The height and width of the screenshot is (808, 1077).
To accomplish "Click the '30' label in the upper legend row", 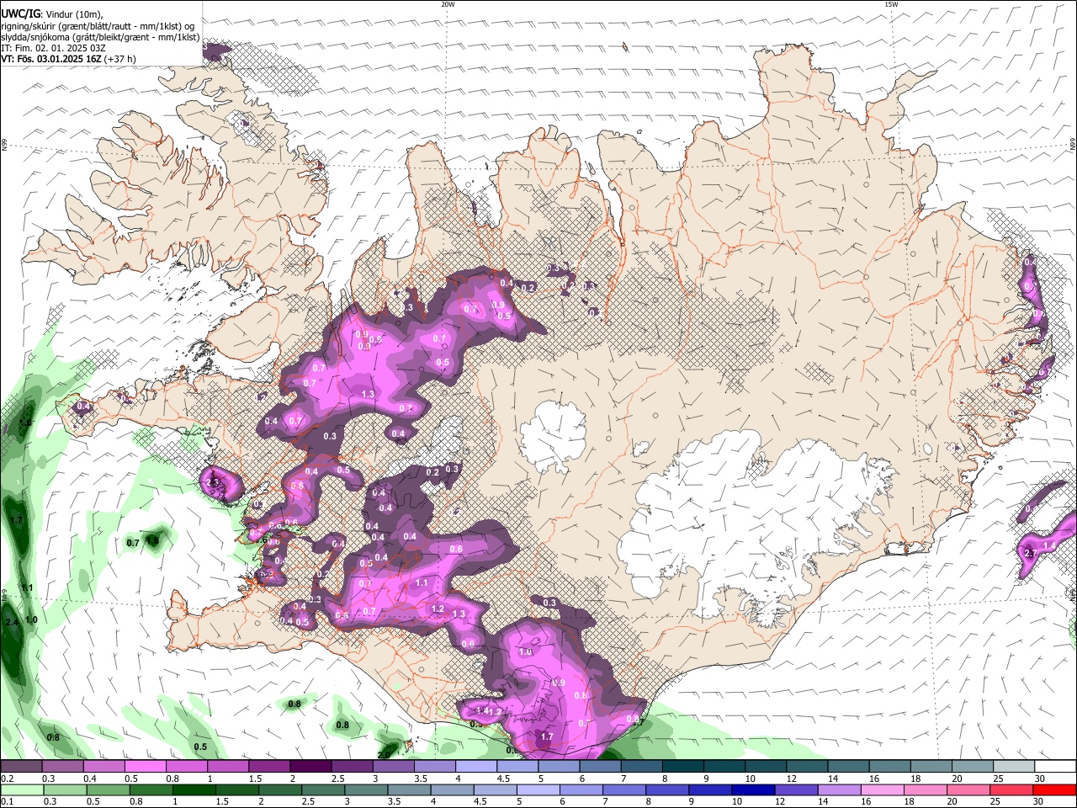I will (x=1040, y=779).
